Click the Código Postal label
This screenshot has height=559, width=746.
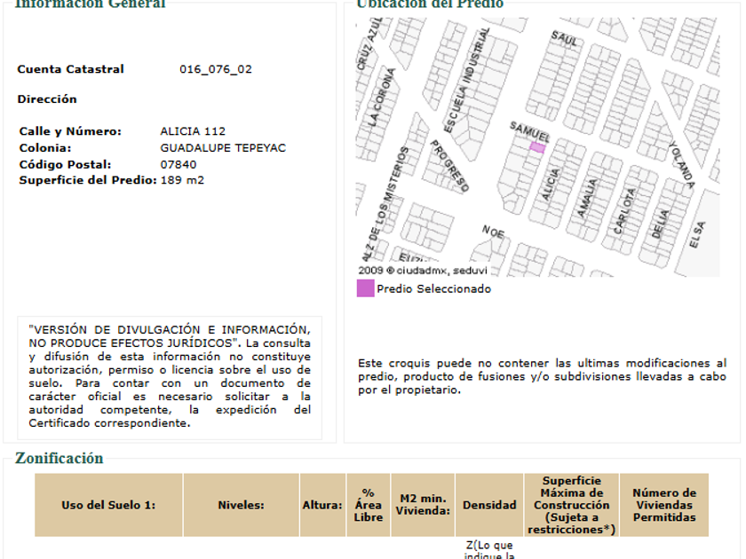pos(65,164)
